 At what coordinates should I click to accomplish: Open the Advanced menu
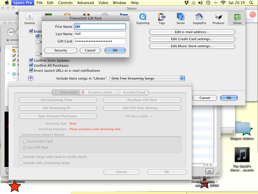(x=85, y=3)
